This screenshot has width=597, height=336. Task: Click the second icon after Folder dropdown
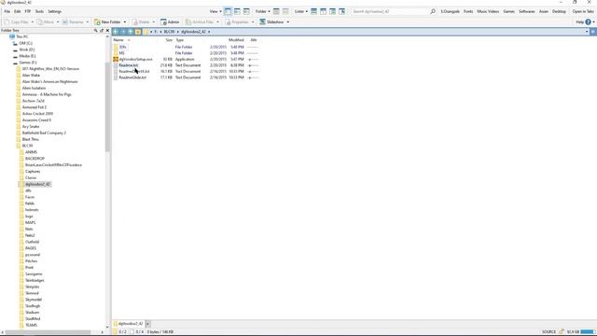coord(285,11)
